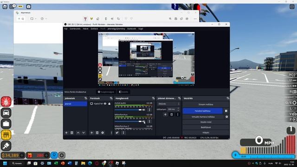Viewport: 297px width, 167px height.
Task: Open scene transition three-dot menu
Action: [x=178, y=115]
